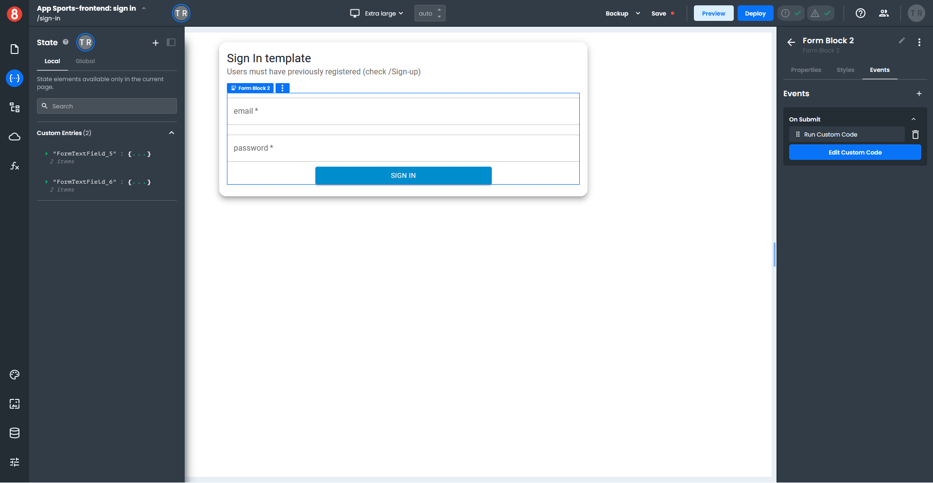Image resolution: width=933 pixels, height=483 pixels.
Task: Open the database icon in sidebar
Action: 15,433
